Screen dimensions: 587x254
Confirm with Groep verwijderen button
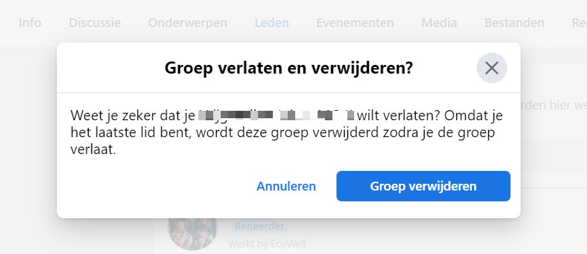[x=423, y=186]
